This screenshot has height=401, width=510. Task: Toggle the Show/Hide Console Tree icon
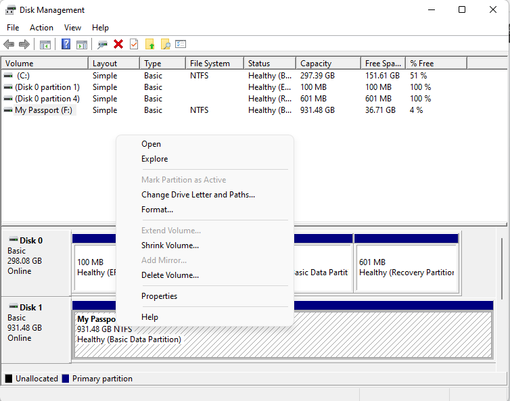[x=45, y=44]
